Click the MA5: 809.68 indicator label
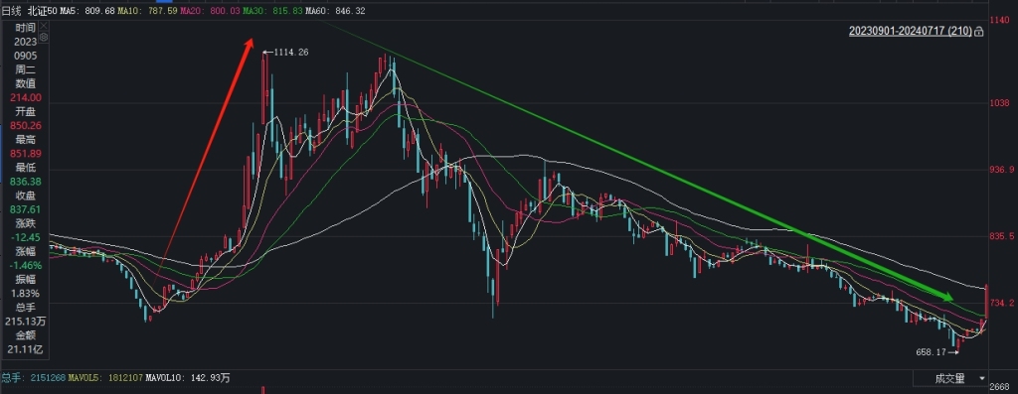This screenshot has width=1018, height=394. pos(86,11)
